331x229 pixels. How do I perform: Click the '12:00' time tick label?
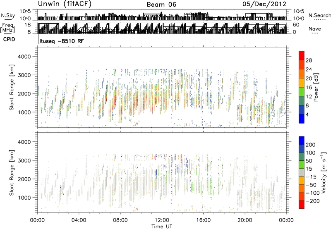162,220
